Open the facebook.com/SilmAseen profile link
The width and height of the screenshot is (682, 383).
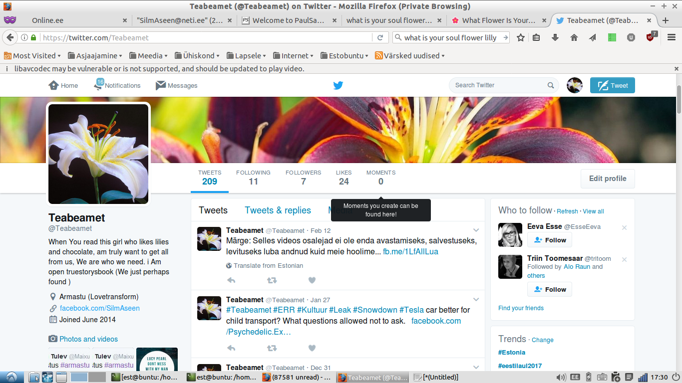pyautogui.click(x=100, y=308)
